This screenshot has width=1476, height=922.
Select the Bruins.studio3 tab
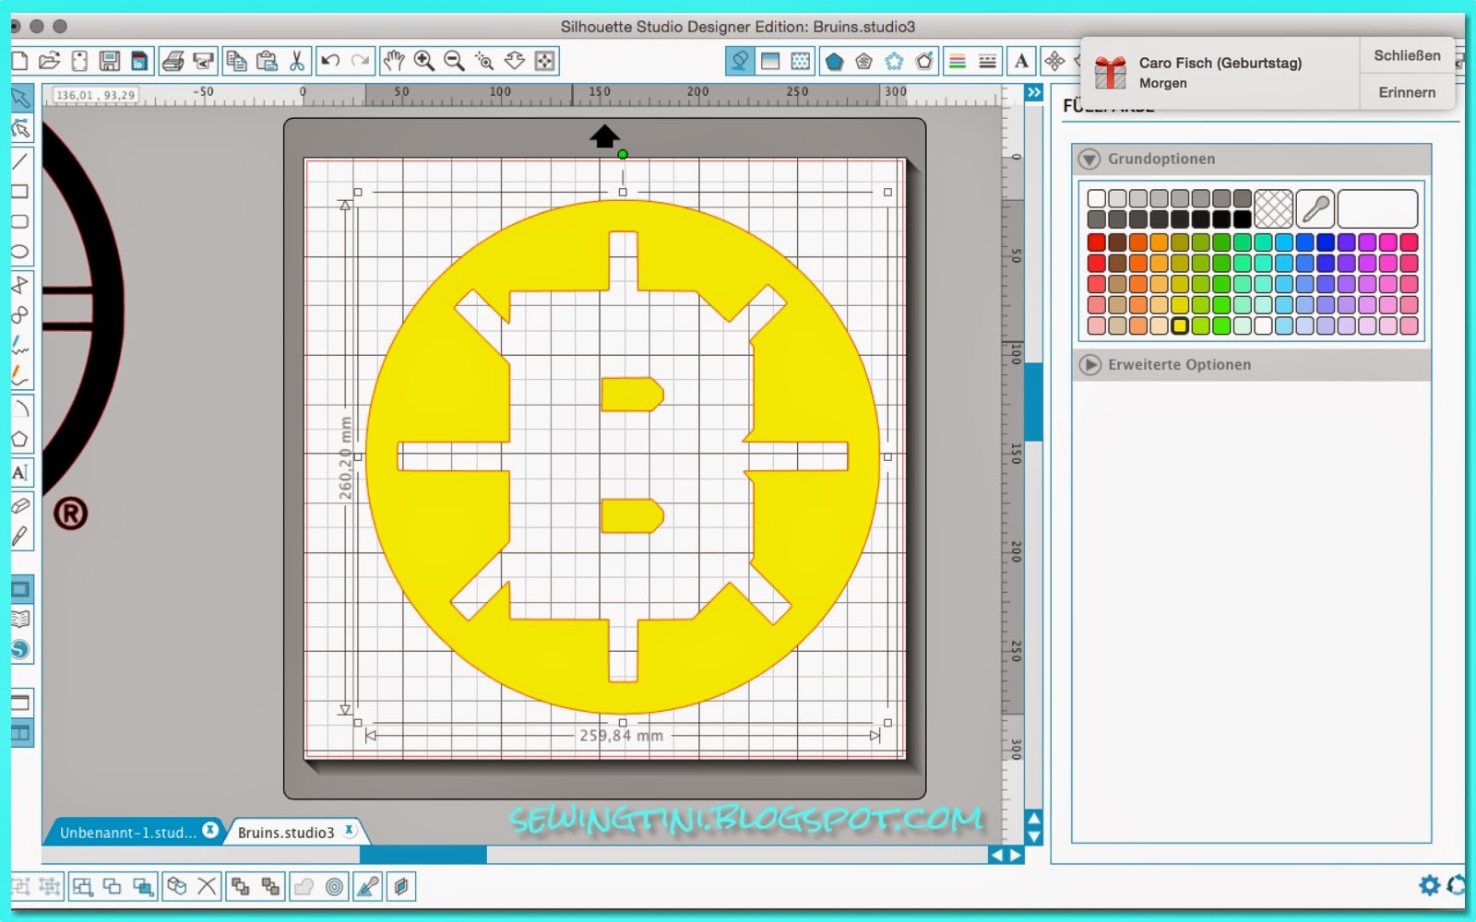pos(286,833)
